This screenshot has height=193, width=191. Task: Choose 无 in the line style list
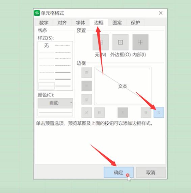coord(47,45)
